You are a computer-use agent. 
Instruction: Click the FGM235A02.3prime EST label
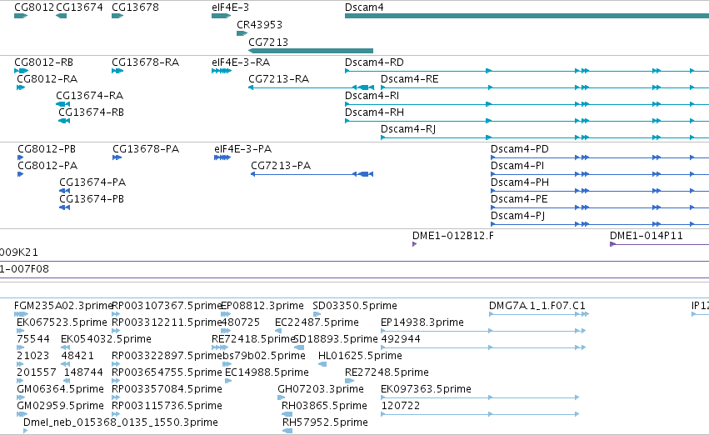tap(62, 306)
